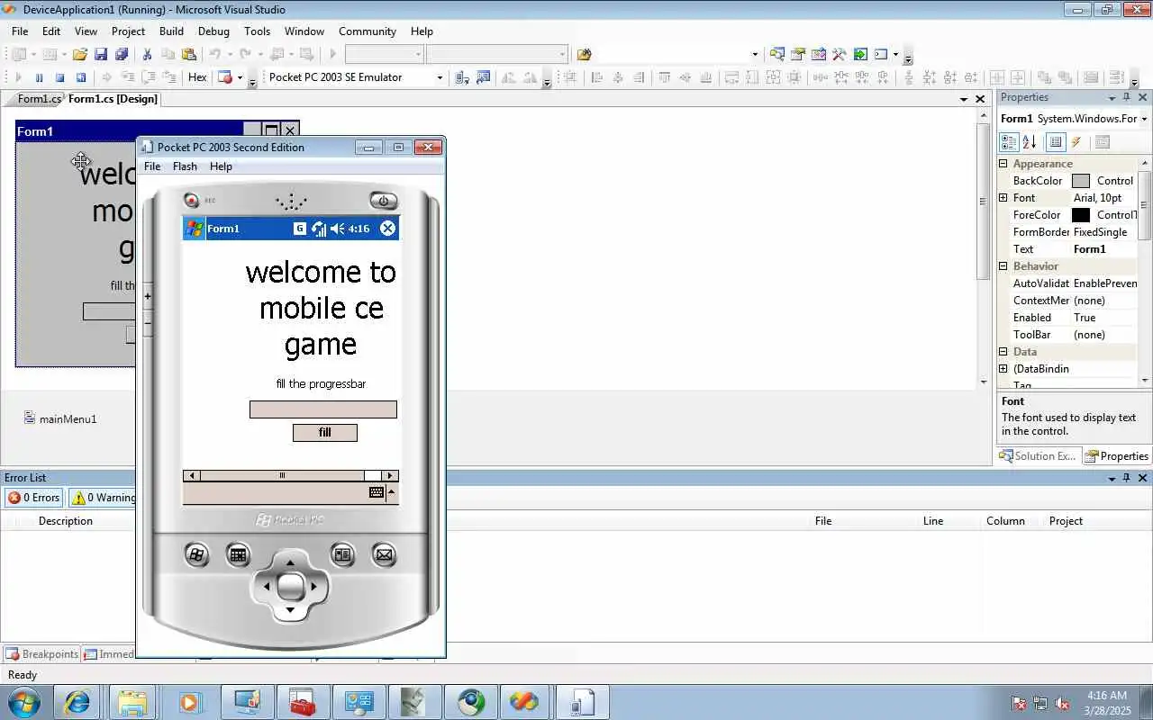Click Find in Files toolbar icon

pyautogui.click(x=584, y=54)
